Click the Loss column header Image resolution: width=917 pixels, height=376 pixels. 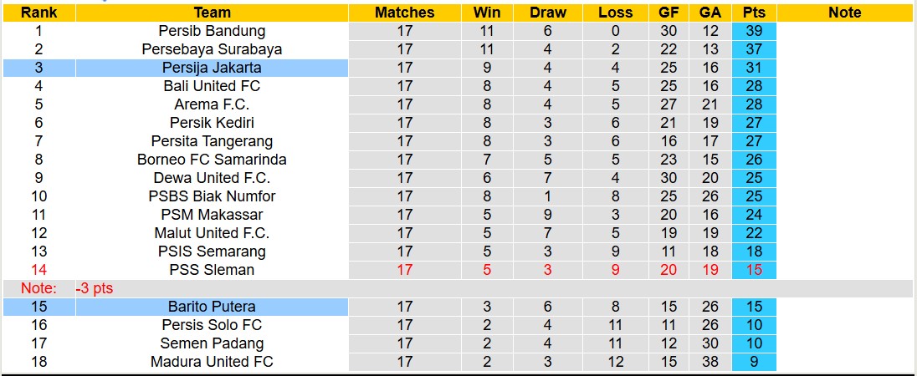coord(616,13)
